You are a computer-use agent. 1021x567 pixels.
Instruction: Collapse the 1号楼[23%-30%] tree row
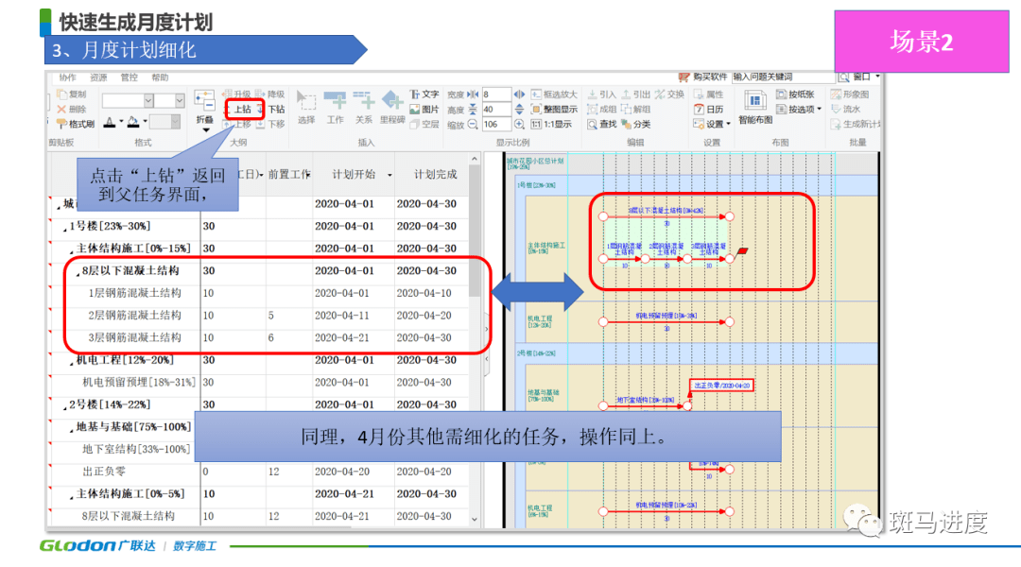point(64,229)
